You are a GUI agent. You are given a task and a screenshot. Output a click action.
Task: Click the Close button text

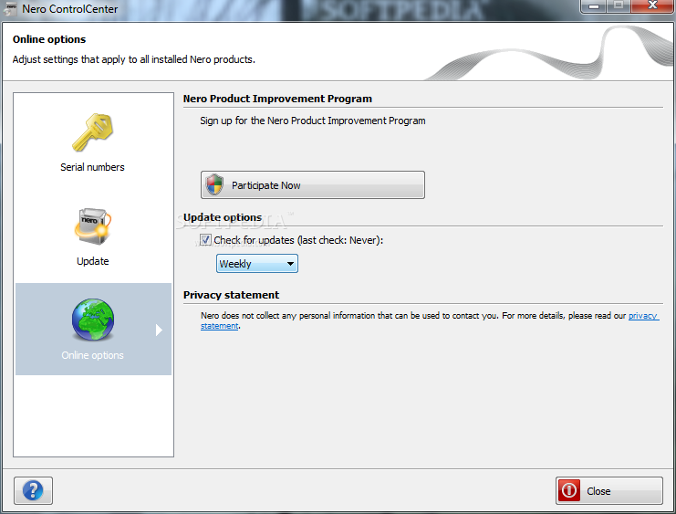pyautogui.click(x=598, y=491)
